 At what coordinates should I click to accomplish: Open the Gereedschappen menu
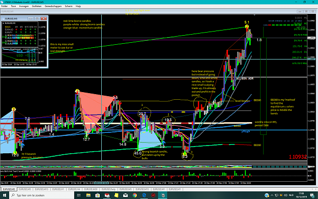[53, 6]
